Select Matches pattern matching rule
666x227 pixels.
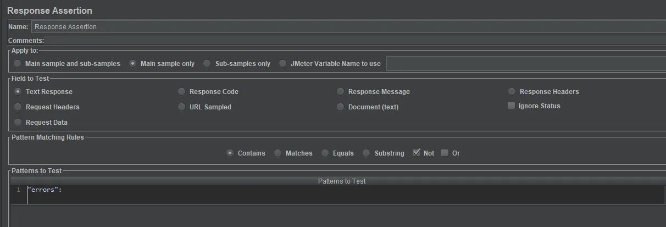278,153
